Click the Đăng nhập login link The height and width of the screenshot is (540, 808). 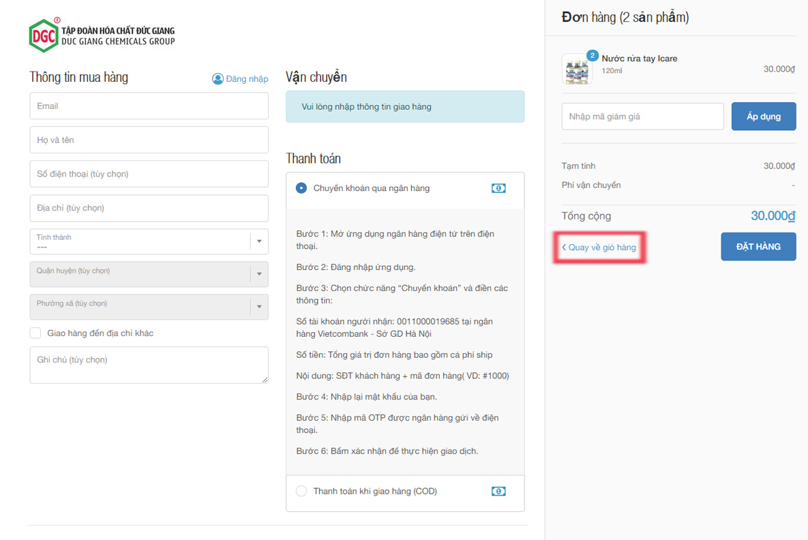pyautogui.click(x=247, y=79)
